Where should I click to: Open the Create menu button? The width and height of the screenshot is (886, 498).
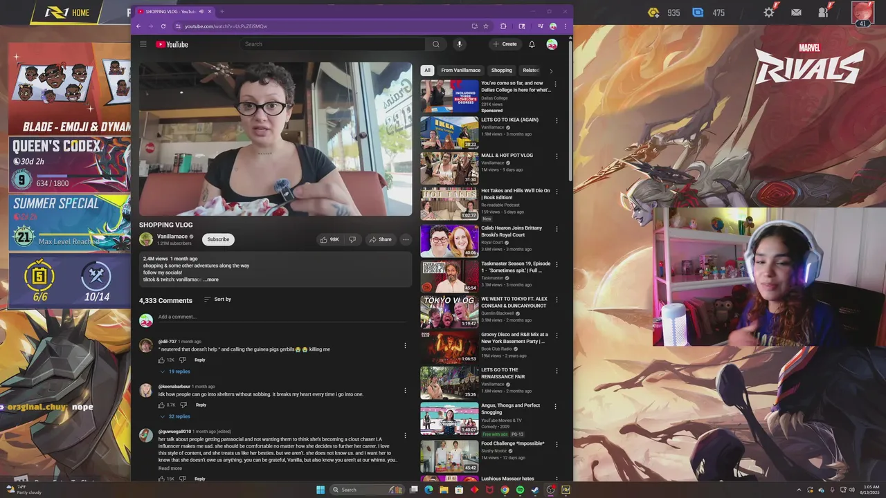point(505,44)
